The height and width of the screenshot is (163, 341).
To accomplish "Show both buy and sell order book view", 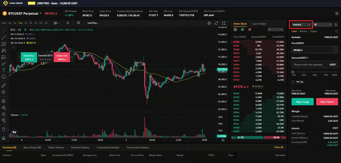I will (235, 29).
